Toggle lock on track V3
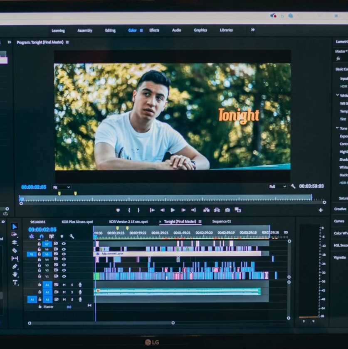Viewport: 348px width, 349px height. (x=39, y=265)
